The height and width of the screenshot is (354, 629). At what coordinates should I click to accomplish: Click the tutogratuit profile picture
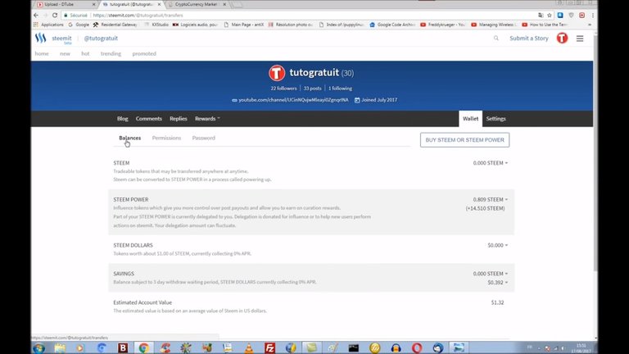point(277,73)
